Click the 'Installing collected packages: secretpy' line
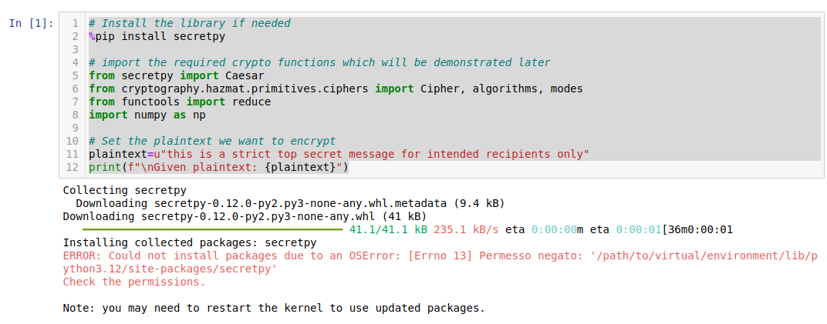 click(x=190, y=243)
